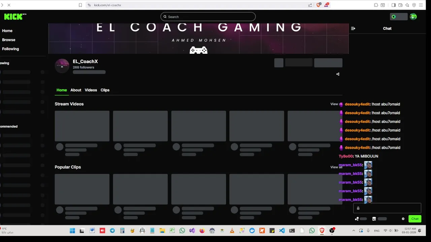Viewport: 431px width, 242px height.
Task: Click the Brave browser icon in the taskbar
Action: tap(322, 231)
